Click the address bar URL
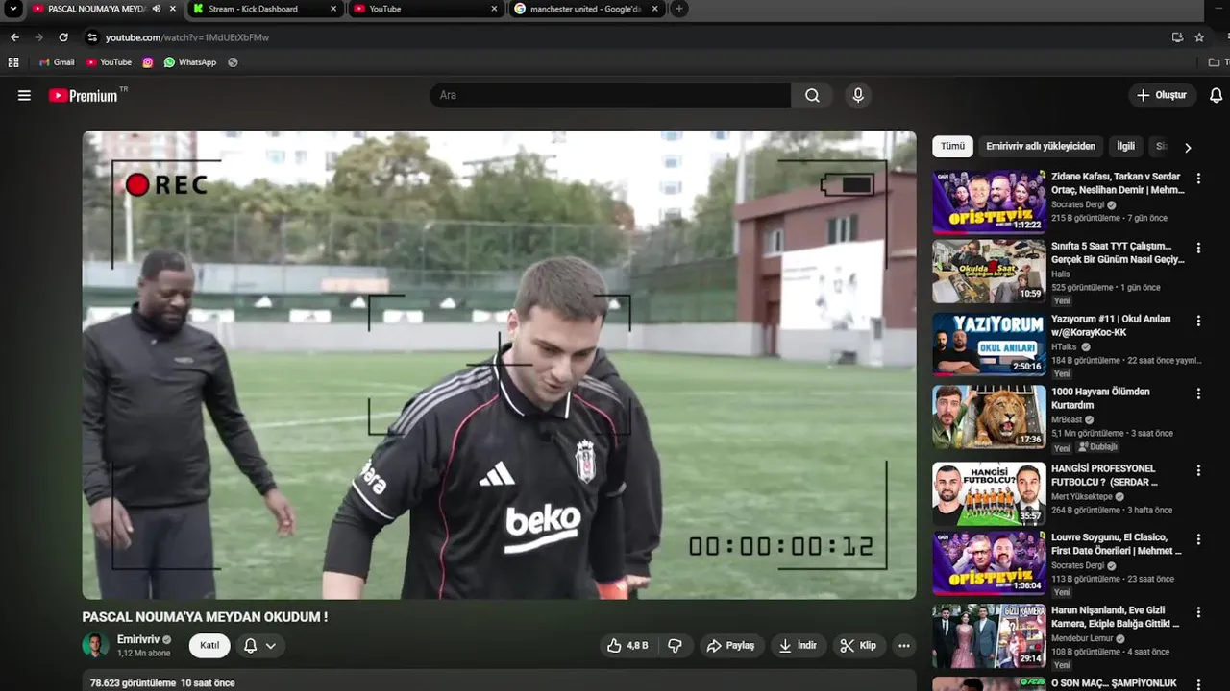This screenshot has width=1230, height=691. click(x=187, y=37)
